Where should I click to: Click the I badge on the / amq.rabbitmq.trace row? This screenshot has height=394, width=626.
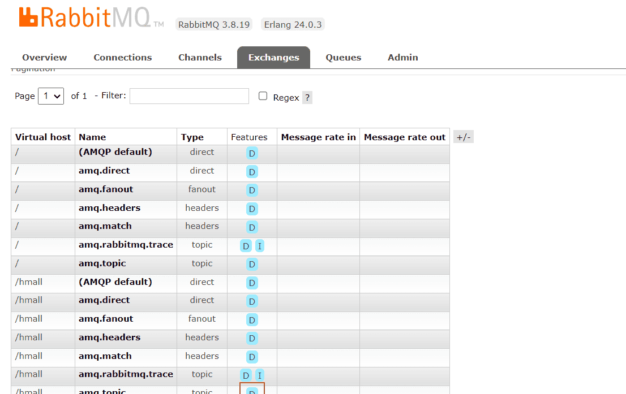coord(259,246)
